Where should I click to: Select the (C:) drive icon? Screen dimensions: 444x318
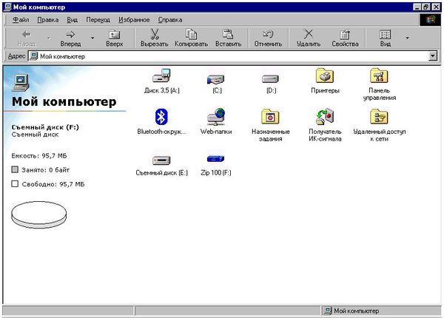click(x=216, y=78)
